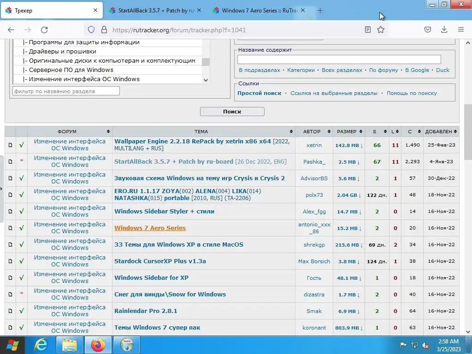Search Duck link

point(442,70)
